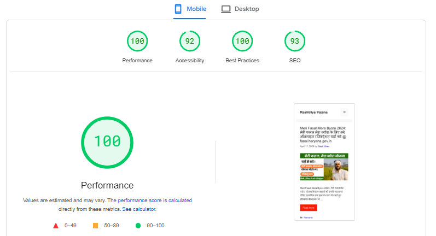Image resolution: width=436 pixels, height=236 pixels.
Task: Open the Best Practices score gauge
Action: [242, 41]
